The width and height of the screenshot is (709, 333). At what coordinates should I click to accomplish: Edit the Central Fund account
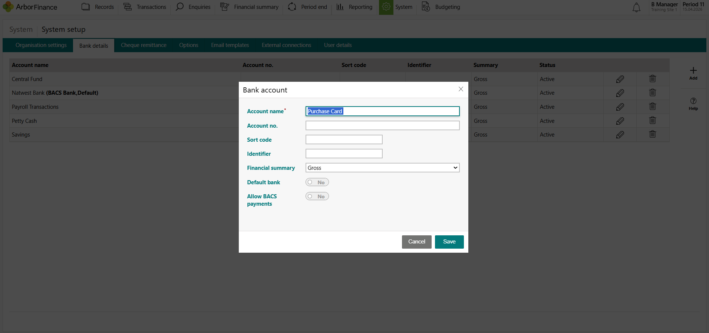(x=620, y=79)
